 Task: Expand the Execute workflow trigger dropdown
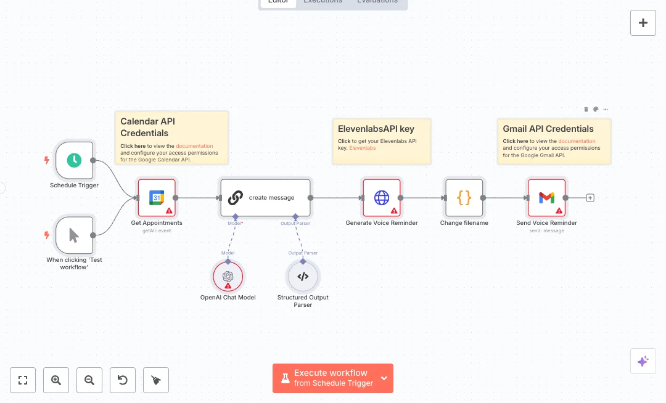click(x=384, y=378)
